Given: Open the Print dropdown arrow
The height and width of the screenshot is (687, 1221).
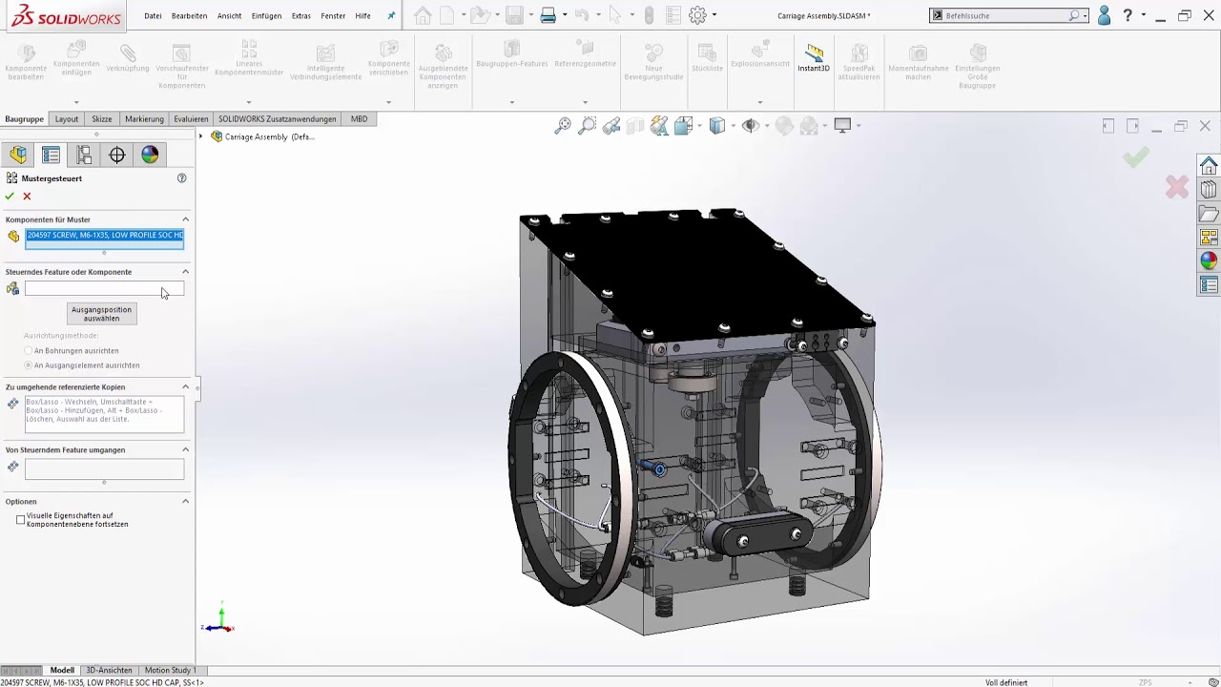Looking at the screenshot, I should [565, 15].
